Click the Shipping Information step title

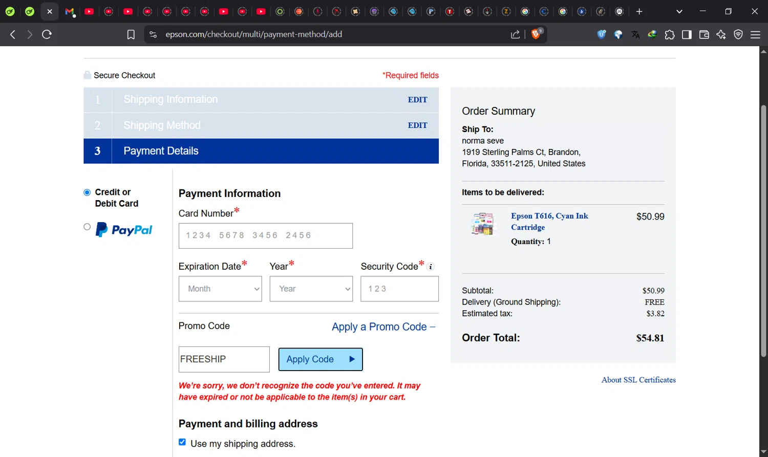(170, 99)
